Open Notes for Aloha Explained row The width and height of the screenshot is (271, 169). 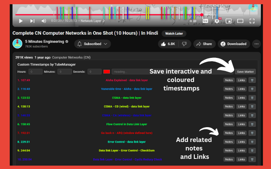(x=229, y=80)
